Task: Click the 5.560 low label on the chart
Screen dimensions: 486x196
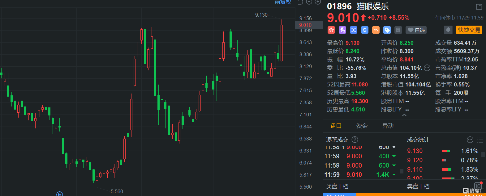Action: [117, 191]
